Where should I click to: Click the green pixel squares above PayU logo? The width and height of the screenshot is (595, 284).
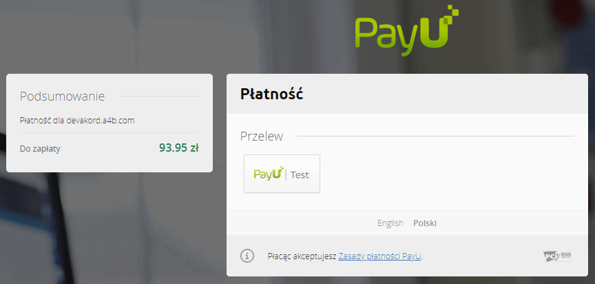[452, 12]
